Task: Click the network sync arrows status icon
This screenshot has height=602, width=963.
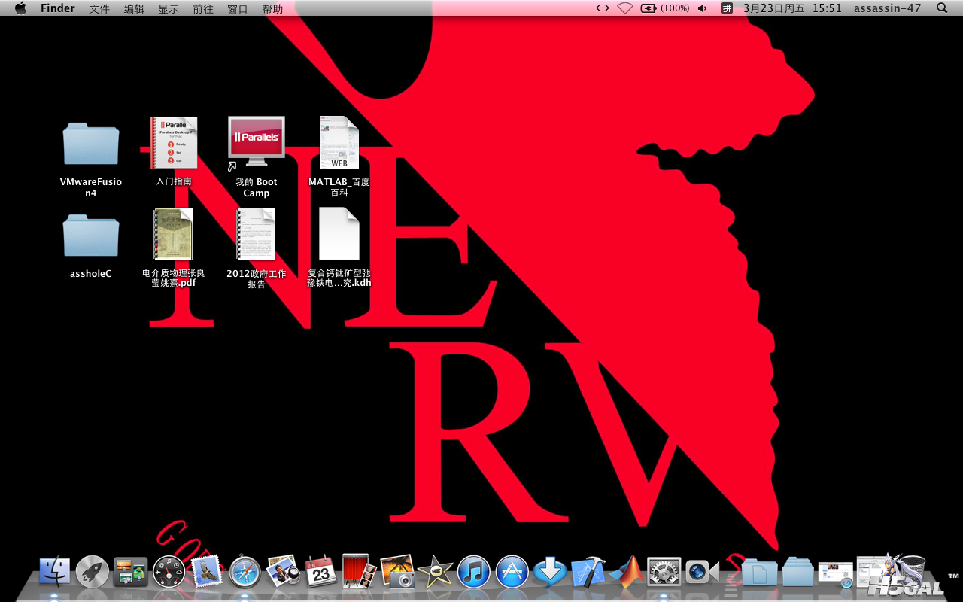Action: 603,8
